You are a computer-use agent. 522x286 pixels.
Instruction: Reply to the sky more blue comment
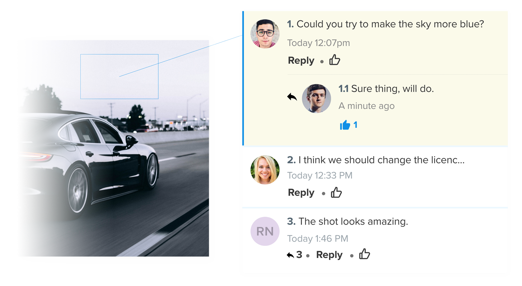[301, 61]
